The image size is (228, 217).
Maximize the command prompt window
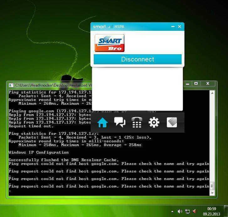196,83
